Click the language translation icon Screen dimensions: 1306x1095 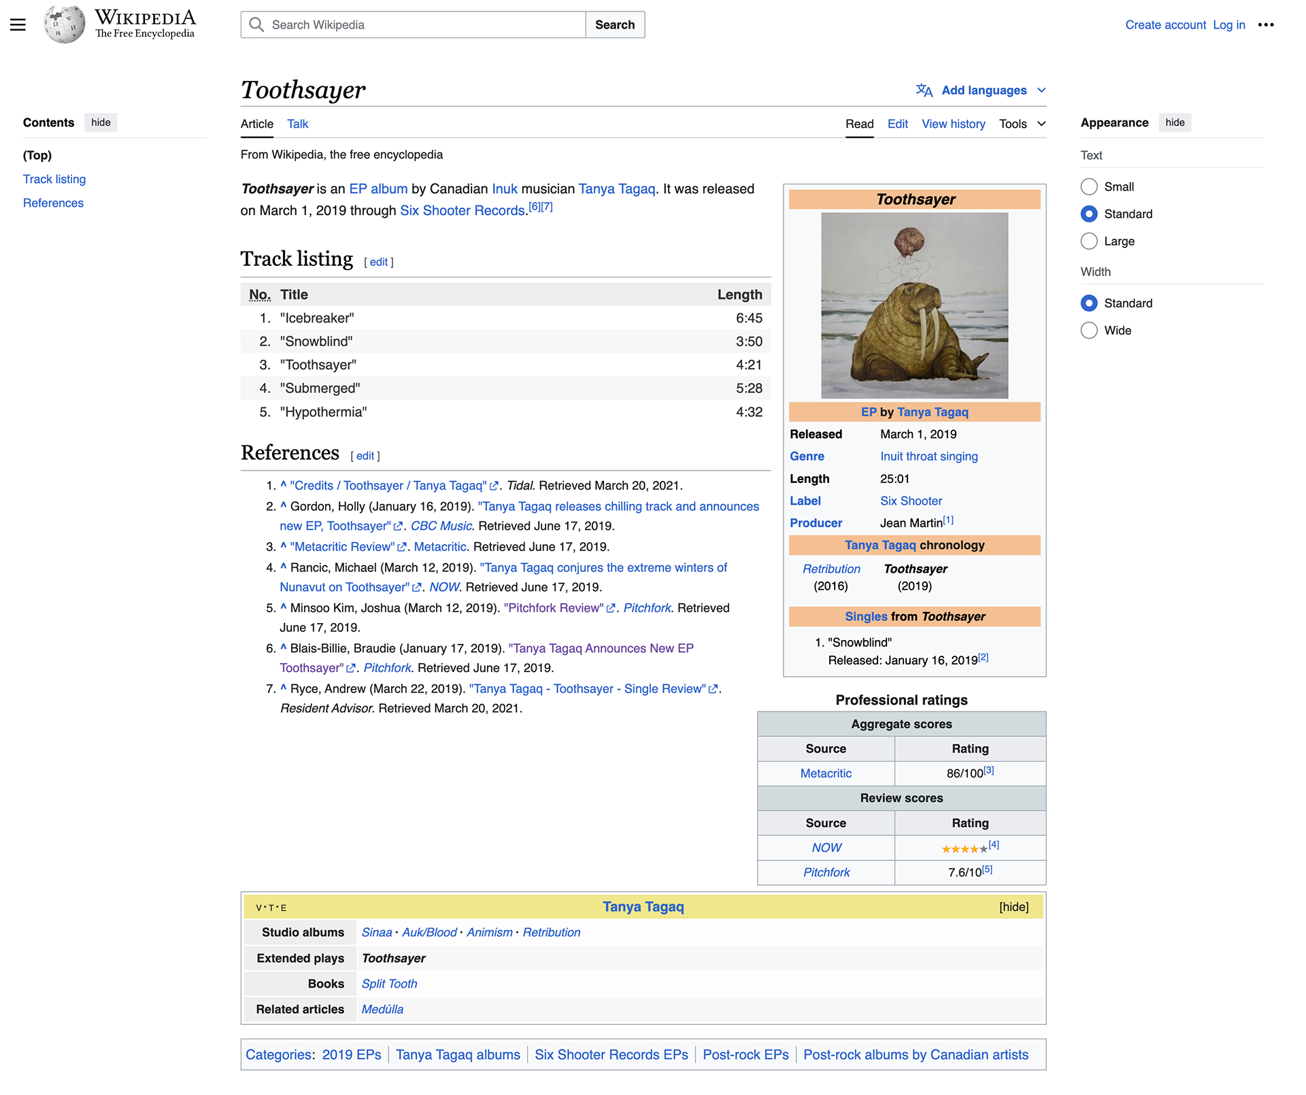pyautogui.click(x=924, y=90)
